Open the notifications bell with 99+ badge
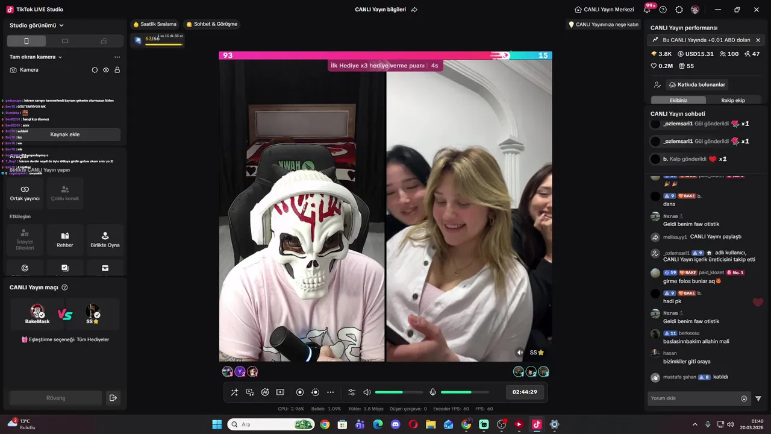 pos(648,10)
